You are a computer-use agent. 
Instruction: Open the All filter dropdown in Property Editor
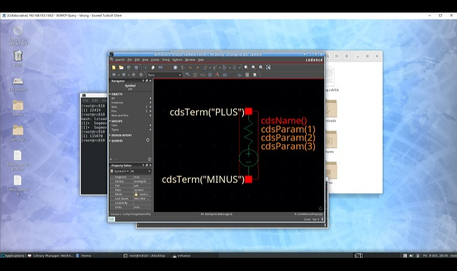pyautogui.click(x=140, y=171)
